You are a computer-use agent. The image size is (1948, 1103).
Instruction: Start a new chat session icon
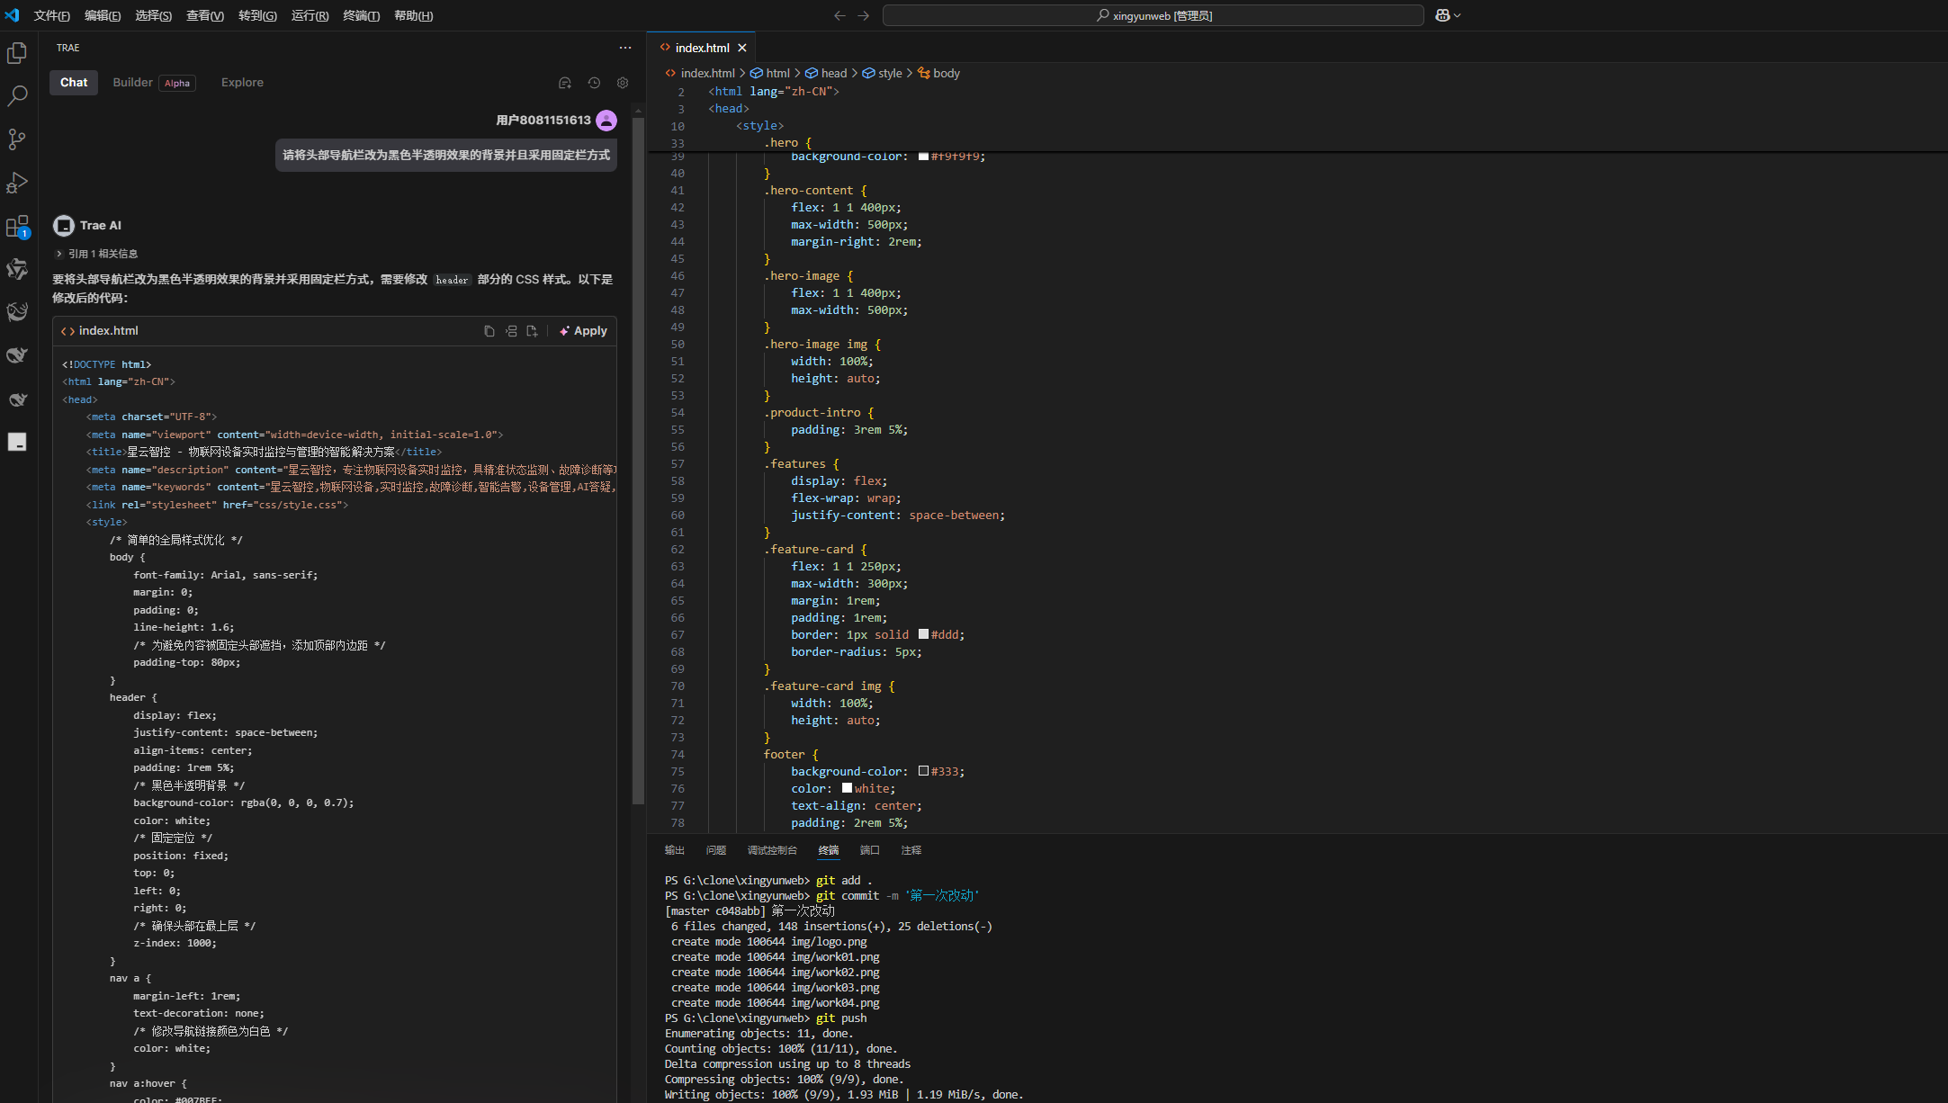565,83
